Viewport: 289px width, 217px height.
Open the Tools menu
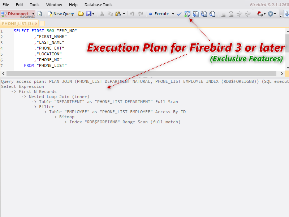click(x=34, y=5)
